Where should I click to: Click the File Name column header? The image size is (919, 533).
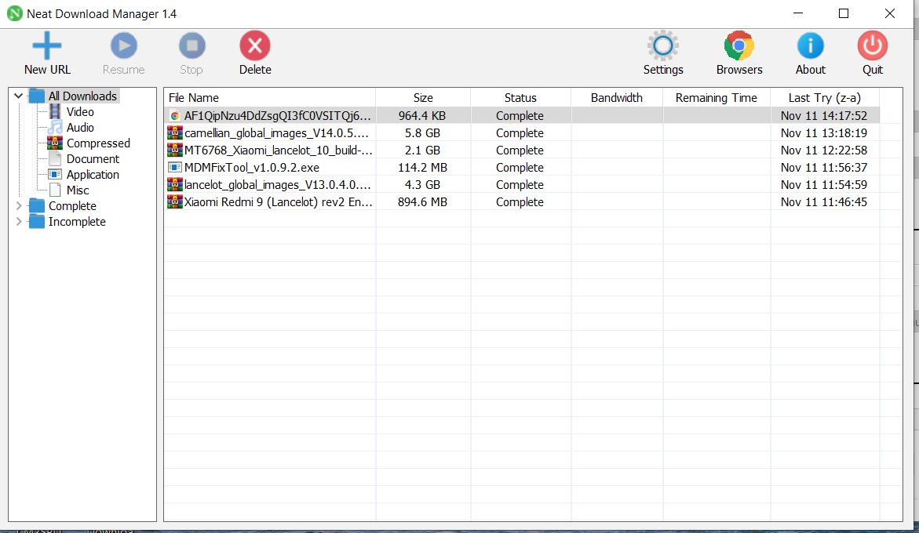tap(194, 98)
